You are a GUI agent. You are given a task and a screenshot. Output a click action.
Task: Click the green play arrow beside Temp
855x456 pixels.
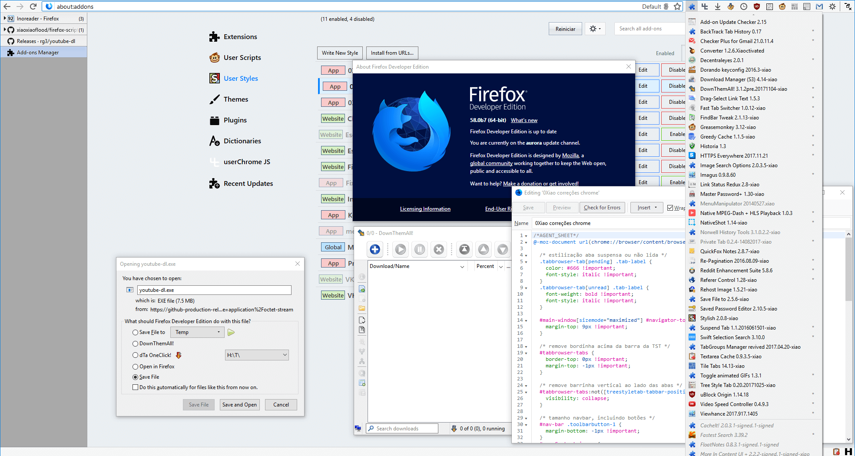click(x=231, y=332)
